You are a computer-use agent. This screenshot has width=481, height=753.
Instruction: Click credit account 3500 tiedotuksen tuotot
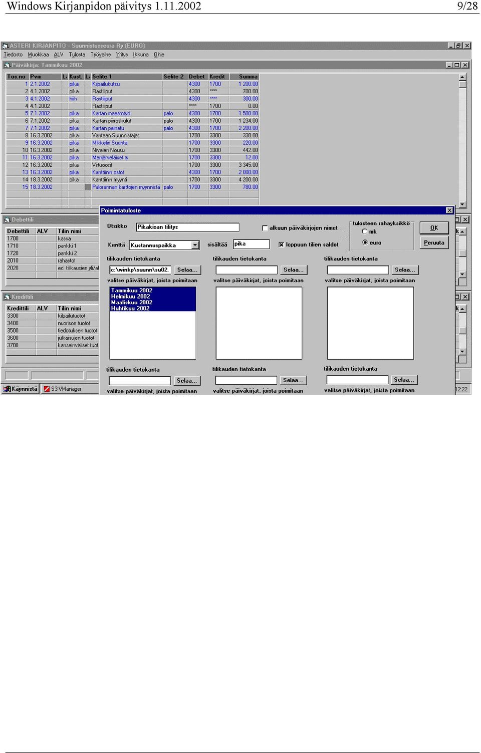pyautogui.click(x=52, y=331)
